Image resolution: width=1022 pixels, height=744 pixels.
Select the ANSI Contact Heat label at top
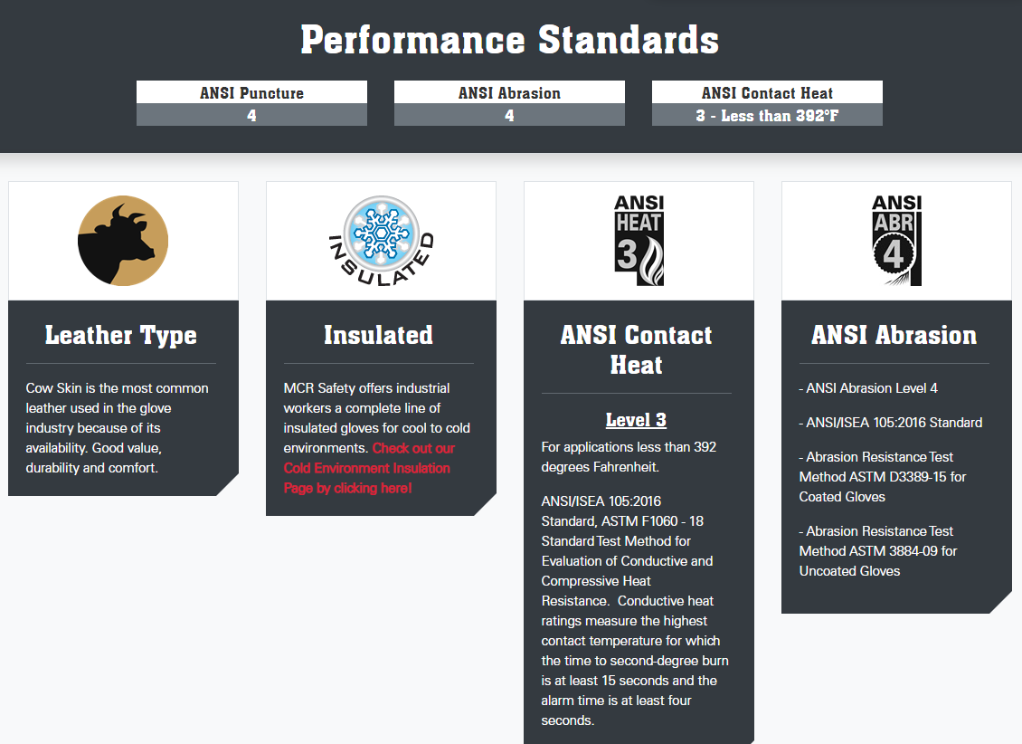coord(767,92)
